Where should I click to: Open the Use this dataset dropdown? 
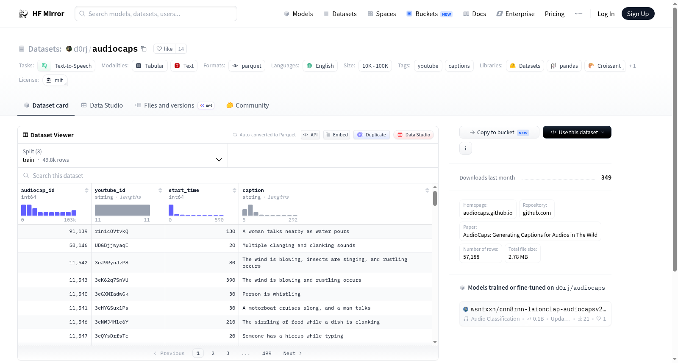577,132
